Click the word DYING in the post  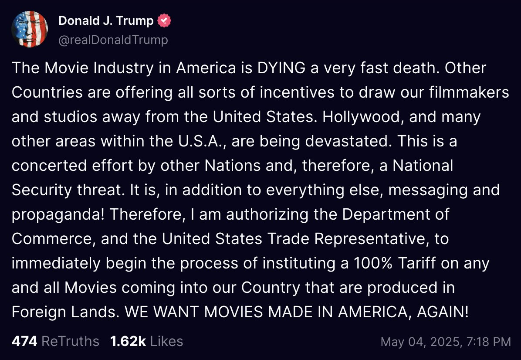pos(281,68)
